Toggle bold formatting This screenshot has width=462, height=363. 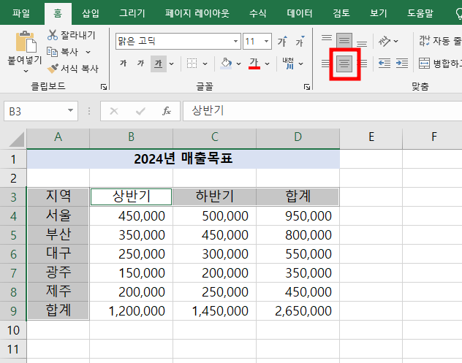(x=123, y=64)
